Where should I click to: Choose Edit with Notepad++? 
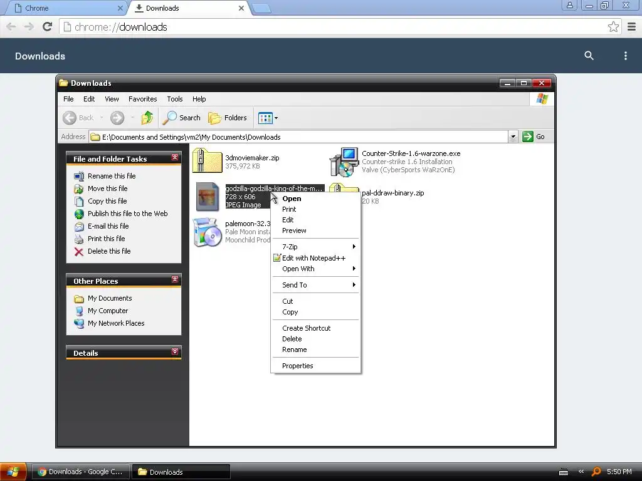click(316, 258)
